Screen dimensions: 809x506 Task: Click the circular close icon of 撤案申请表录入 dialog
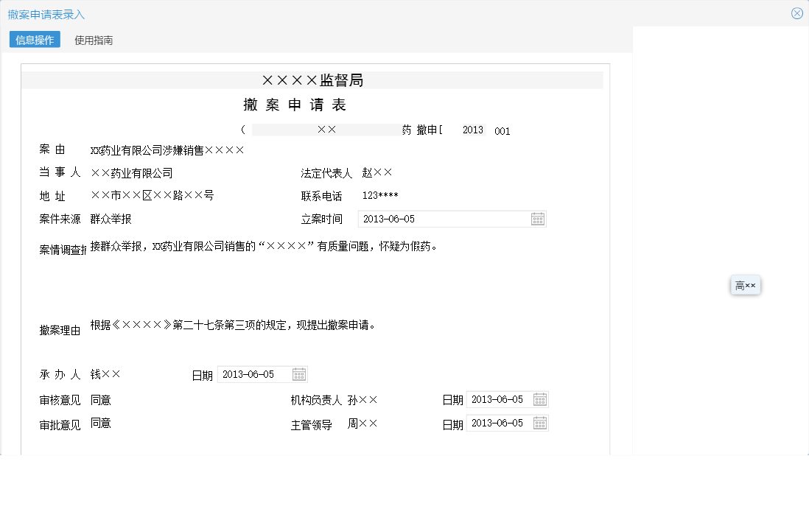[796, 13]
